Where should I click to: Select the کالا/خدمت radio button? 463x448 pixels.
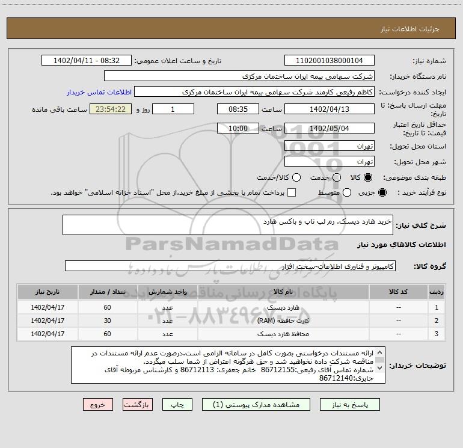coord(296,177)
